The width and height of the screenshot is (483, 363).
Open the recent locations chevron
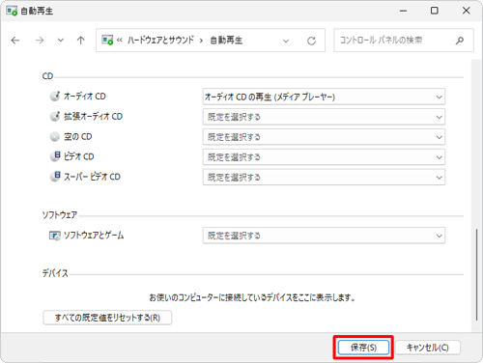pos(61,41)
